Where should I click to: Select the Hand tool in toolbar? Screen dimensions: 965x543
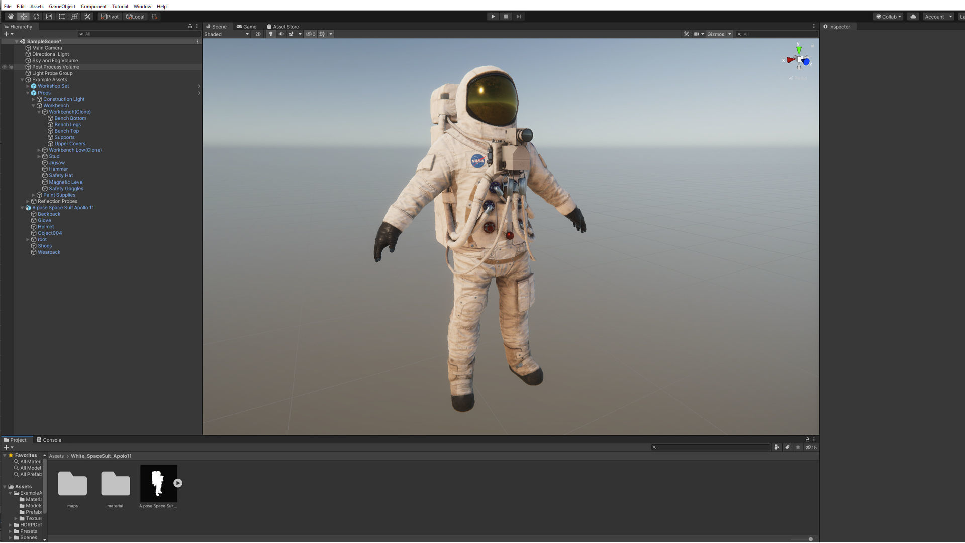point(11,17)
